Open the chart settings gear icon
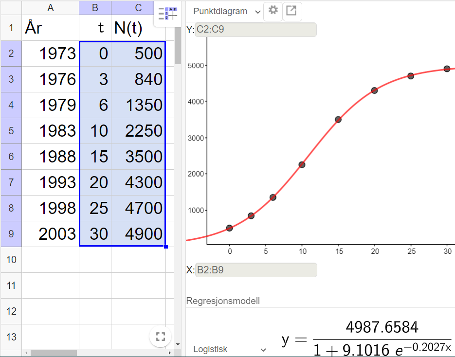The height and width of the screenshot is (357, 455). 273,11
